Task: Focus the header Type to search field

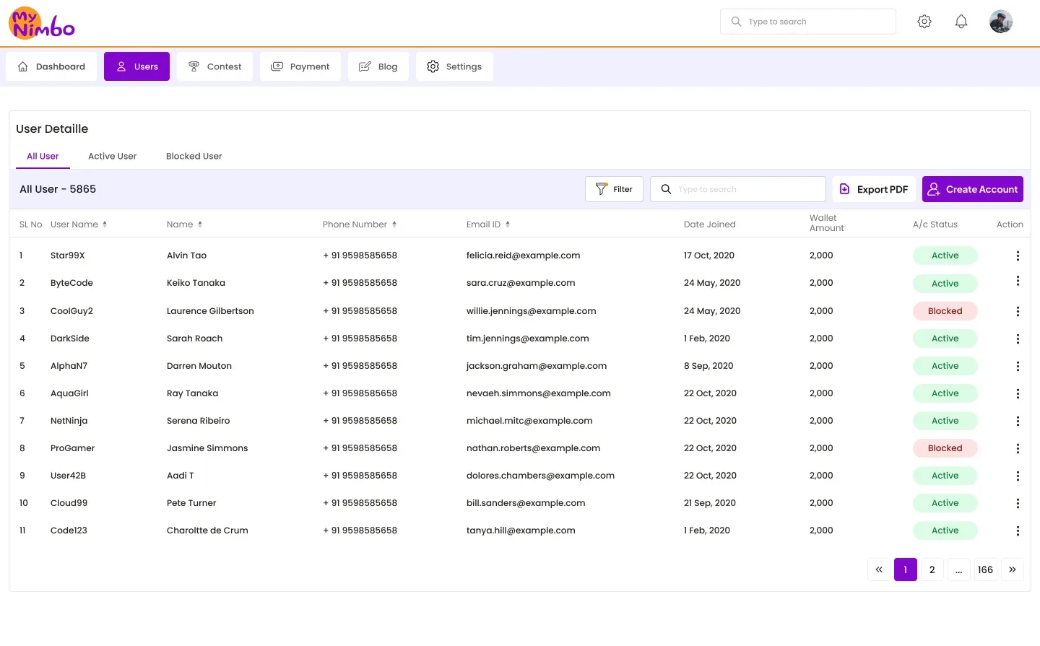Action: [x=808, y=22]
